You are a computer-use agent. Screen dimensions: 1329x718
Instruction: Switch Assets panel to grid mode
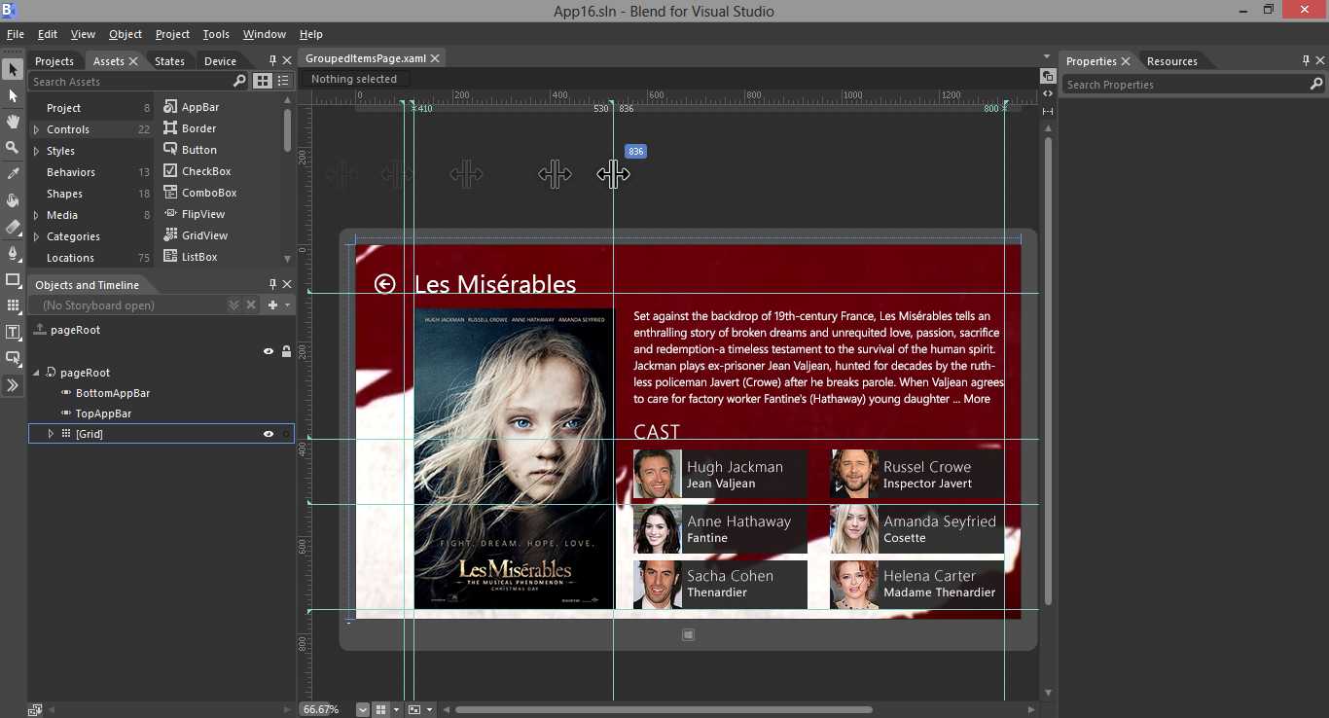pyautogui.click(x=263, y=81)
